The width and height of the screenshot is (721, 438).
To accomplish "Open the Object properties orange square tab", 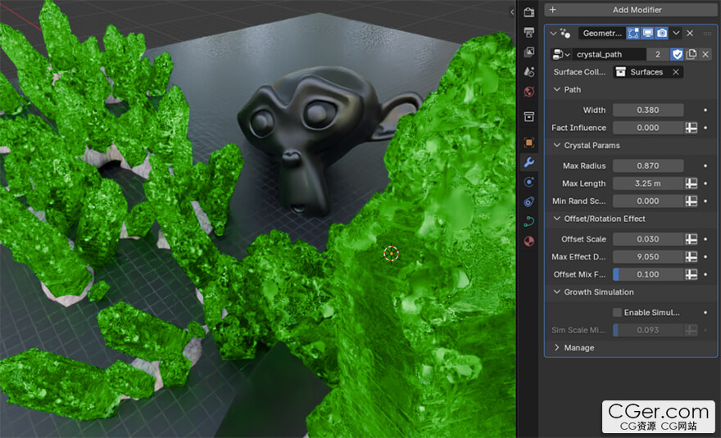I will [x=528, y=142].
